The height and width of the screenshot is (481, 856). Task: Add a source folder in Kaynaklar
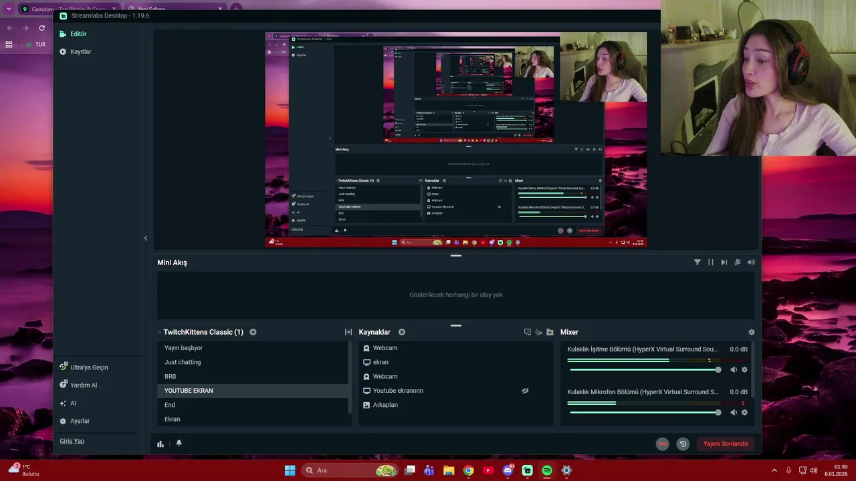[x=550, y=332]
